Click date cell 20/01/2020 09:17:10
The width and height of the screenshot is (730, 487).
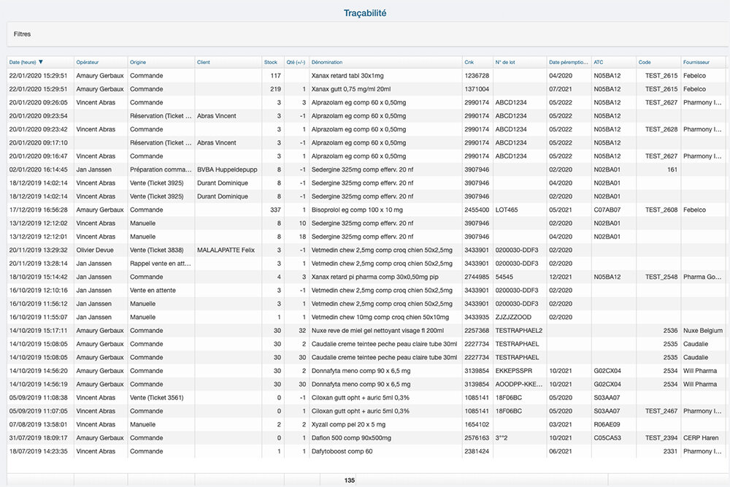pos(38,142)
